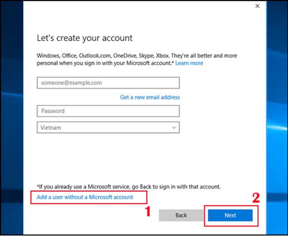The image size is (288, 236).
Task: Expand the Vietnam country dropdown
Action: coord(108,128)
